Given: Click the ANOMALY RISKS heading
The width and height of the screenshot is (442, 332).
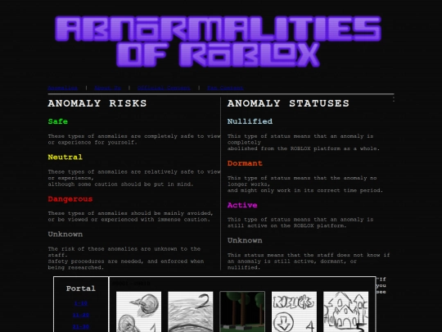Looking at the screenshot, I should pyautogui.click(x=97, y=103).
